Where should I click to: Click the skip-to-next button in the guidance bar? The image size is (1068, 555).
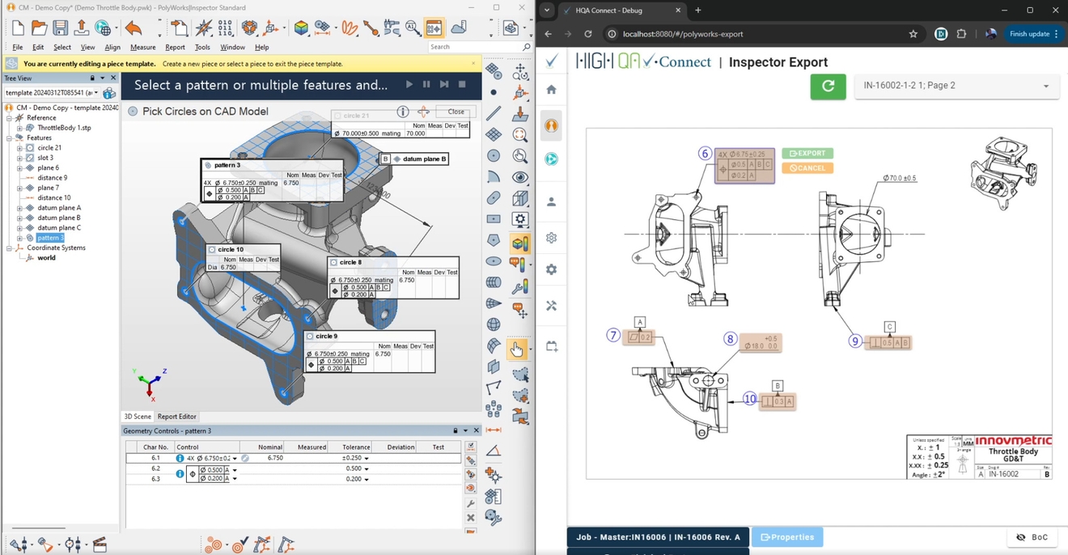(444, 84)
